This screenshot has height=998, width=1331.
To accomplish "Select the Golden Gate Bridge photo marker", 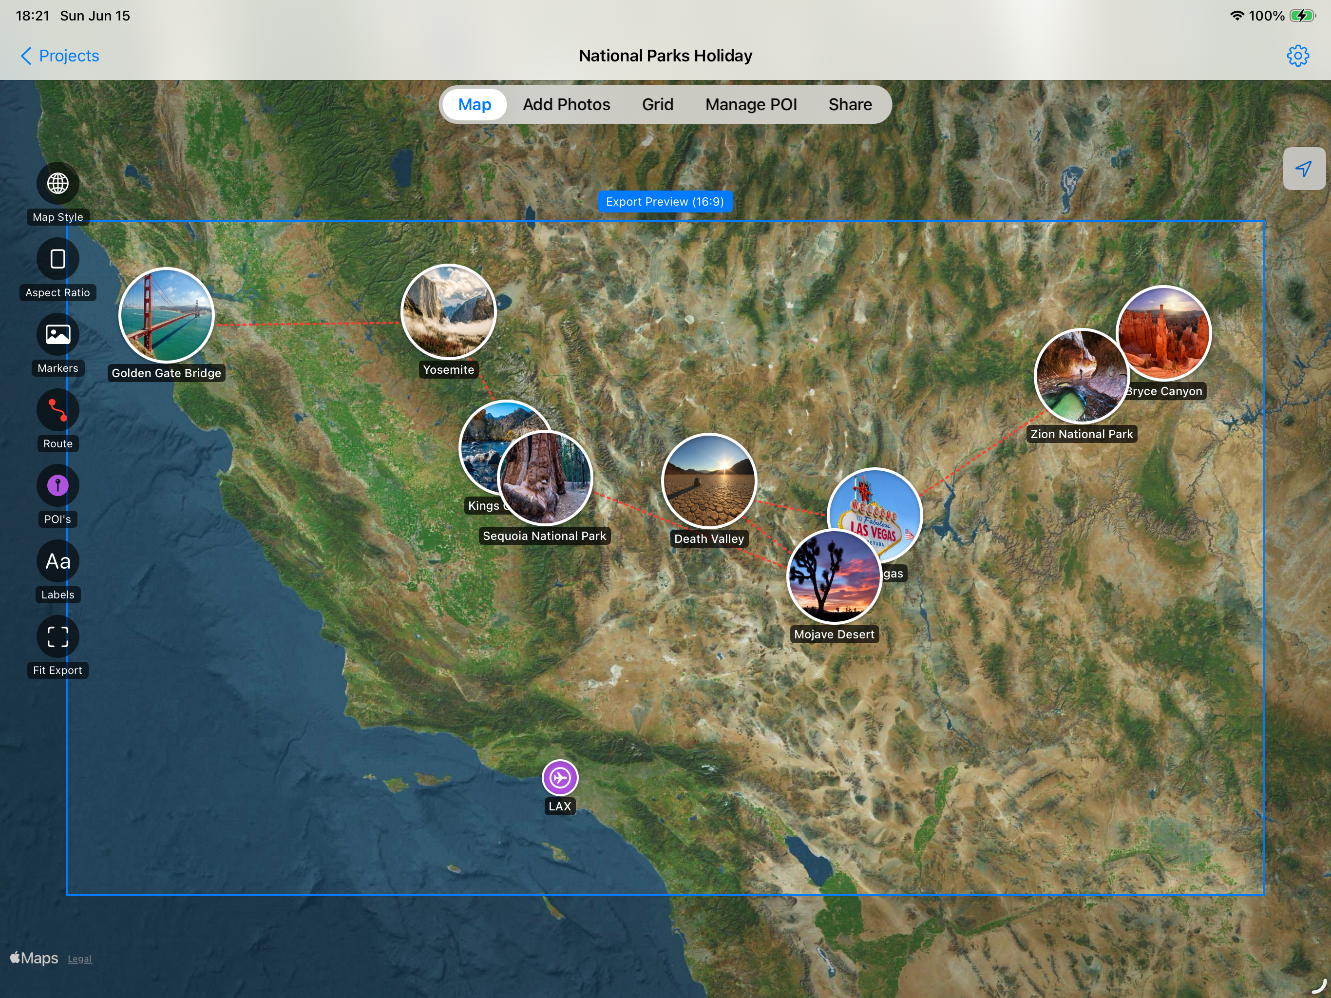I will (166, 315).
